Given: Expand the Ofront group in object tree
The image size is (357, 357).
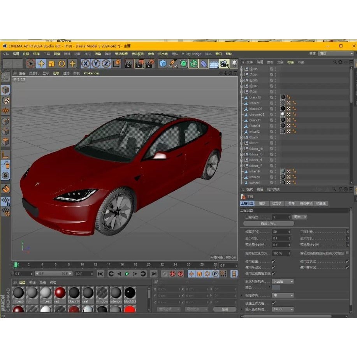Looking at the screenshot, I should click(x=242, y=143).
